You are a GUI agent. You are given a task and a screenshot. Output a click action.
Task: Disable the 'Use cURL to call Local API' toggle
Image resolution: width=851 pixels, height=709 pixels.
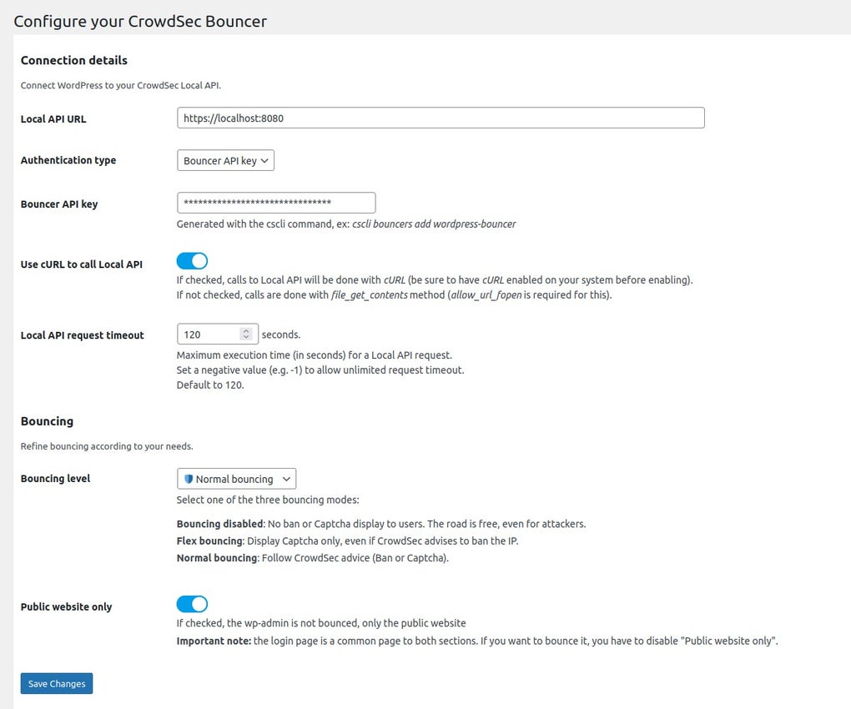(192, 260)
